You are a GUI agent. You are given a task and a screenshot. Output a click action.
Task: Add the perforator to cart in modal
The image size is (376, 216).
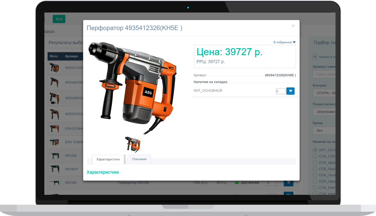point(291,91)
